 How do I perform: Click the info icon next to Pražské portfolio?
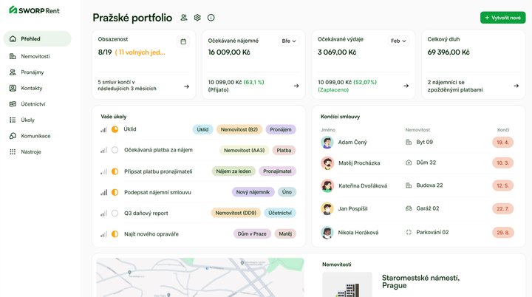click(x=211, y=18)
